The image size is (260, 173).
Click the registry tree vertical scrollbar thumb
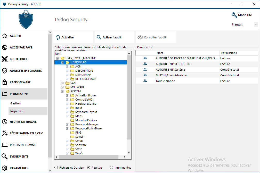coord(129,97)
